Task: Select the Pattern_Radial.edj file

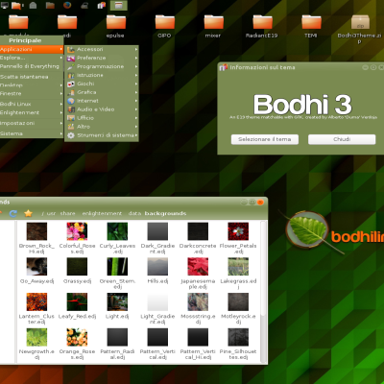Action: tap(117, 344)
